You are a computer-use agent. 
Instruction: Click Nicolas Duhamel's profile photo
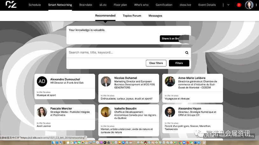(106, 81)
